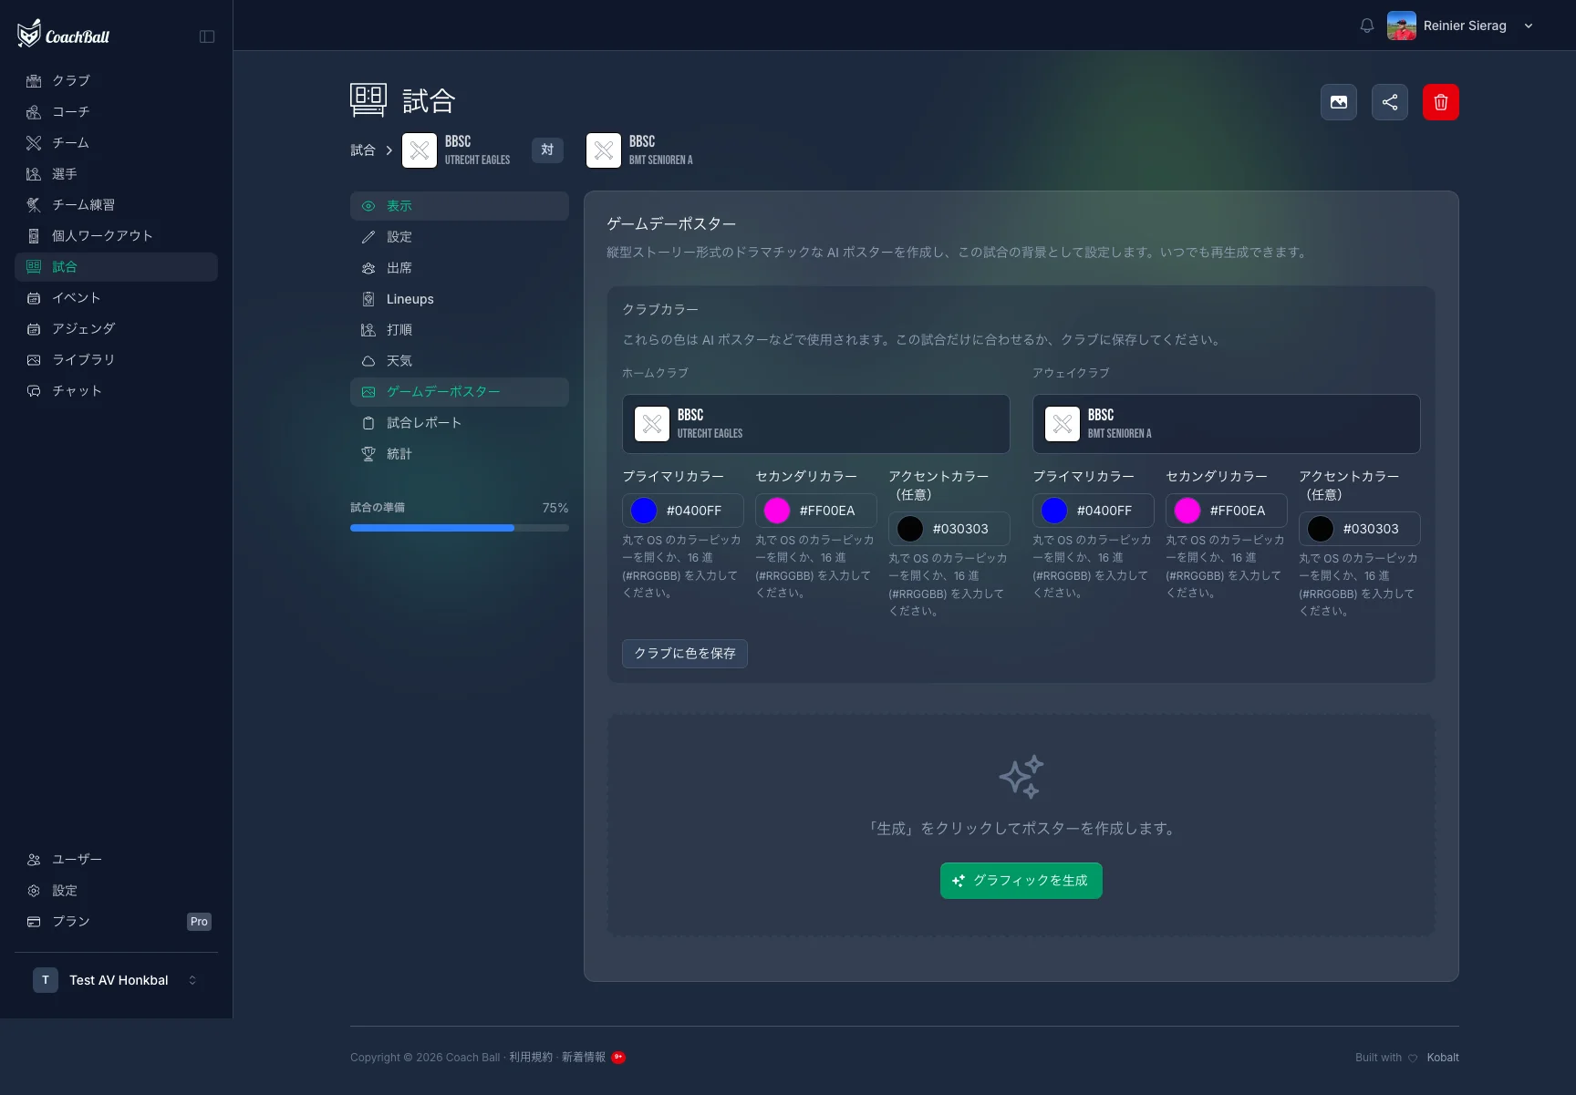This screenshot has width=1576, height=1095.
Task: Click the home club BBSC Utrecht Eagles card
Action: point(816,424)
